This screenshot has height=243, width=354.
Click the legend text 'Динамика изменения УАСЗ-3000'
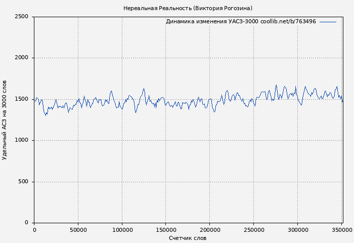coord(211,22)
